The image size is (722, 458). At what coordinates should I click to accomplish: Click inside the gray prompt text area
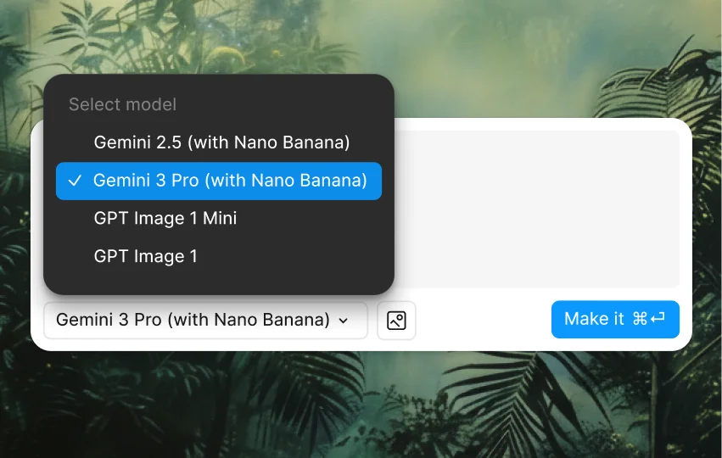536,209
